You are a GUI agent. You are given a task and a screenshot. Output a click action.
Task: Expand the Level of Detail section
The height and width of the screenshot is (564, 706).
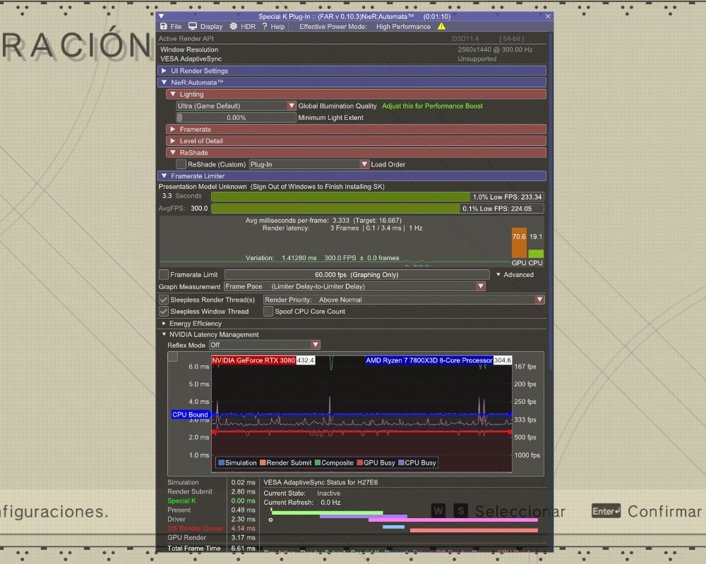coord(356,141)
